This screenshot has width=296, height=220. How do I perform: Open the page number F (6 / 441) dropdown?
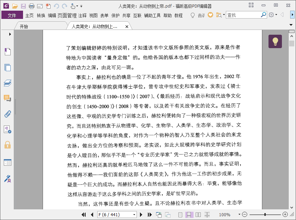134,215
